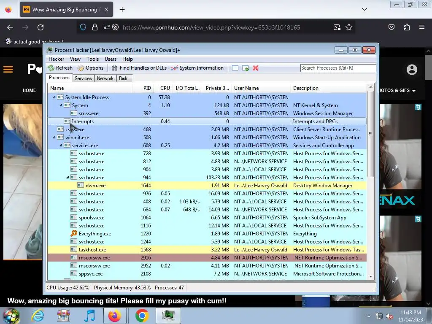Expand the PHOTOS & GIFS dropdown
This screenshot has width=432, height=324.
(413, 91)
